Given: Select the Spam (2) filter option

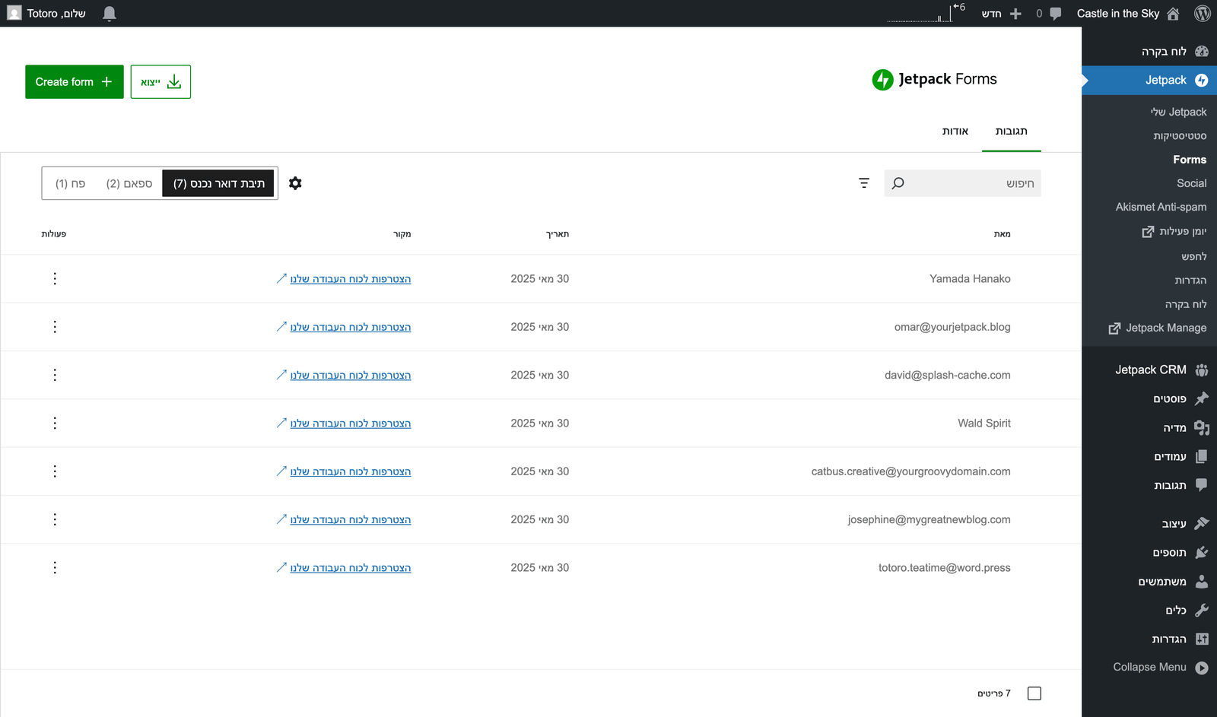Looking at the screenshot, I should [x=129, y=183].
